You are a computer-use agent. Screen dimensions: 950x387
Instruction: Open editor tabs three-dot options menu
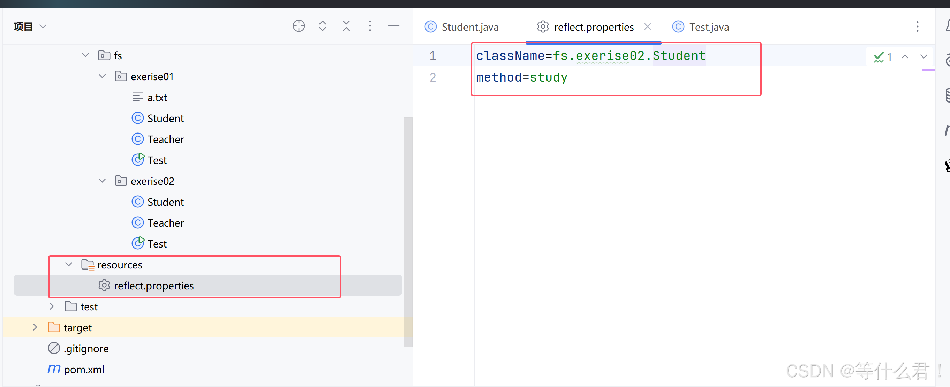click(x=917, y=27)
